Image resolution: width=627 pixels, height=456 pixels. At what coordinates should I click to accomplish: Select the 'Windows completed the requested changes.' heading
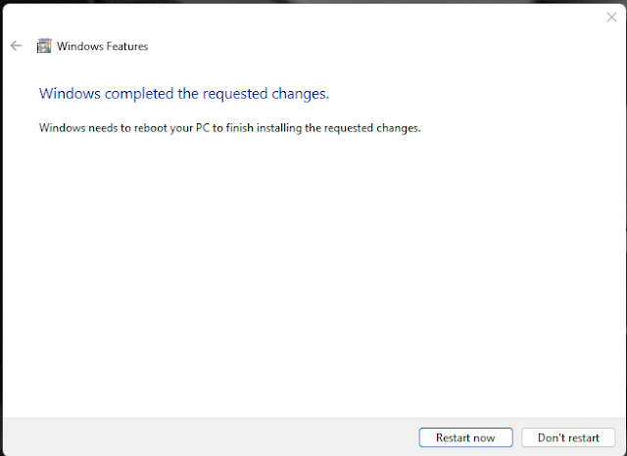(184, 93)
